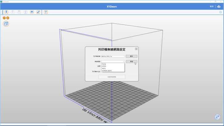Screen dimensions: 224x126
Task: Open the printer settings gears icon
Action: 38,12
